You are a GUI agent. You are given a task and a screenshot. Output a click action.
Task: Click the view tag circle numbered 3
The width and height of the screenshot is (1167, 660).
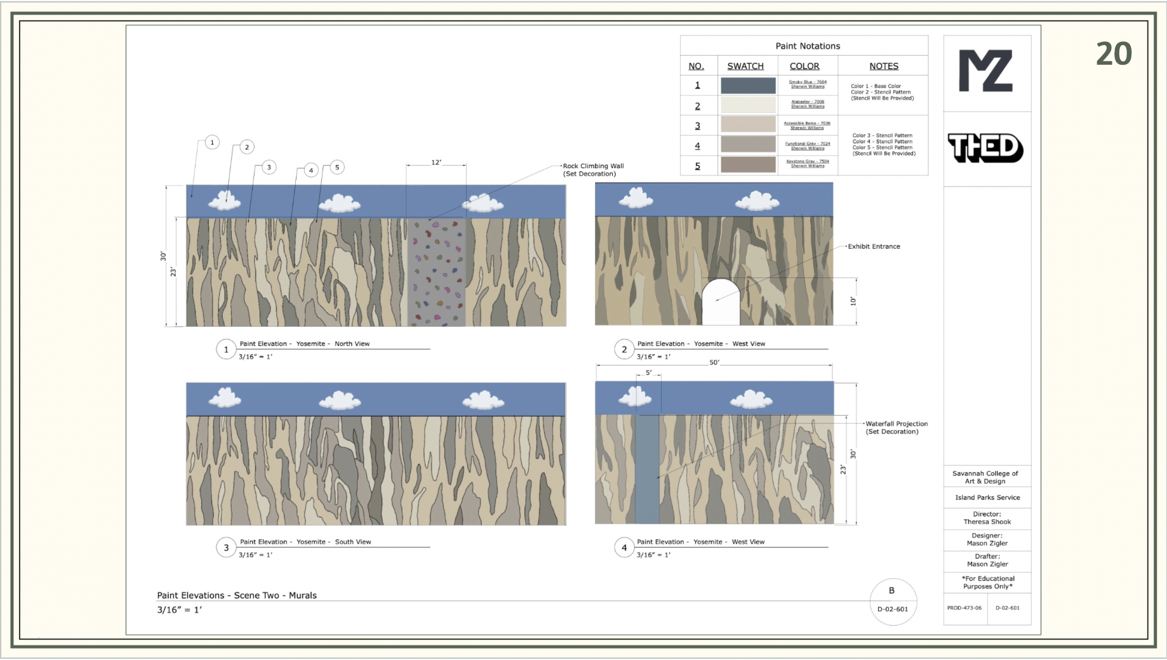coord(226,548)
